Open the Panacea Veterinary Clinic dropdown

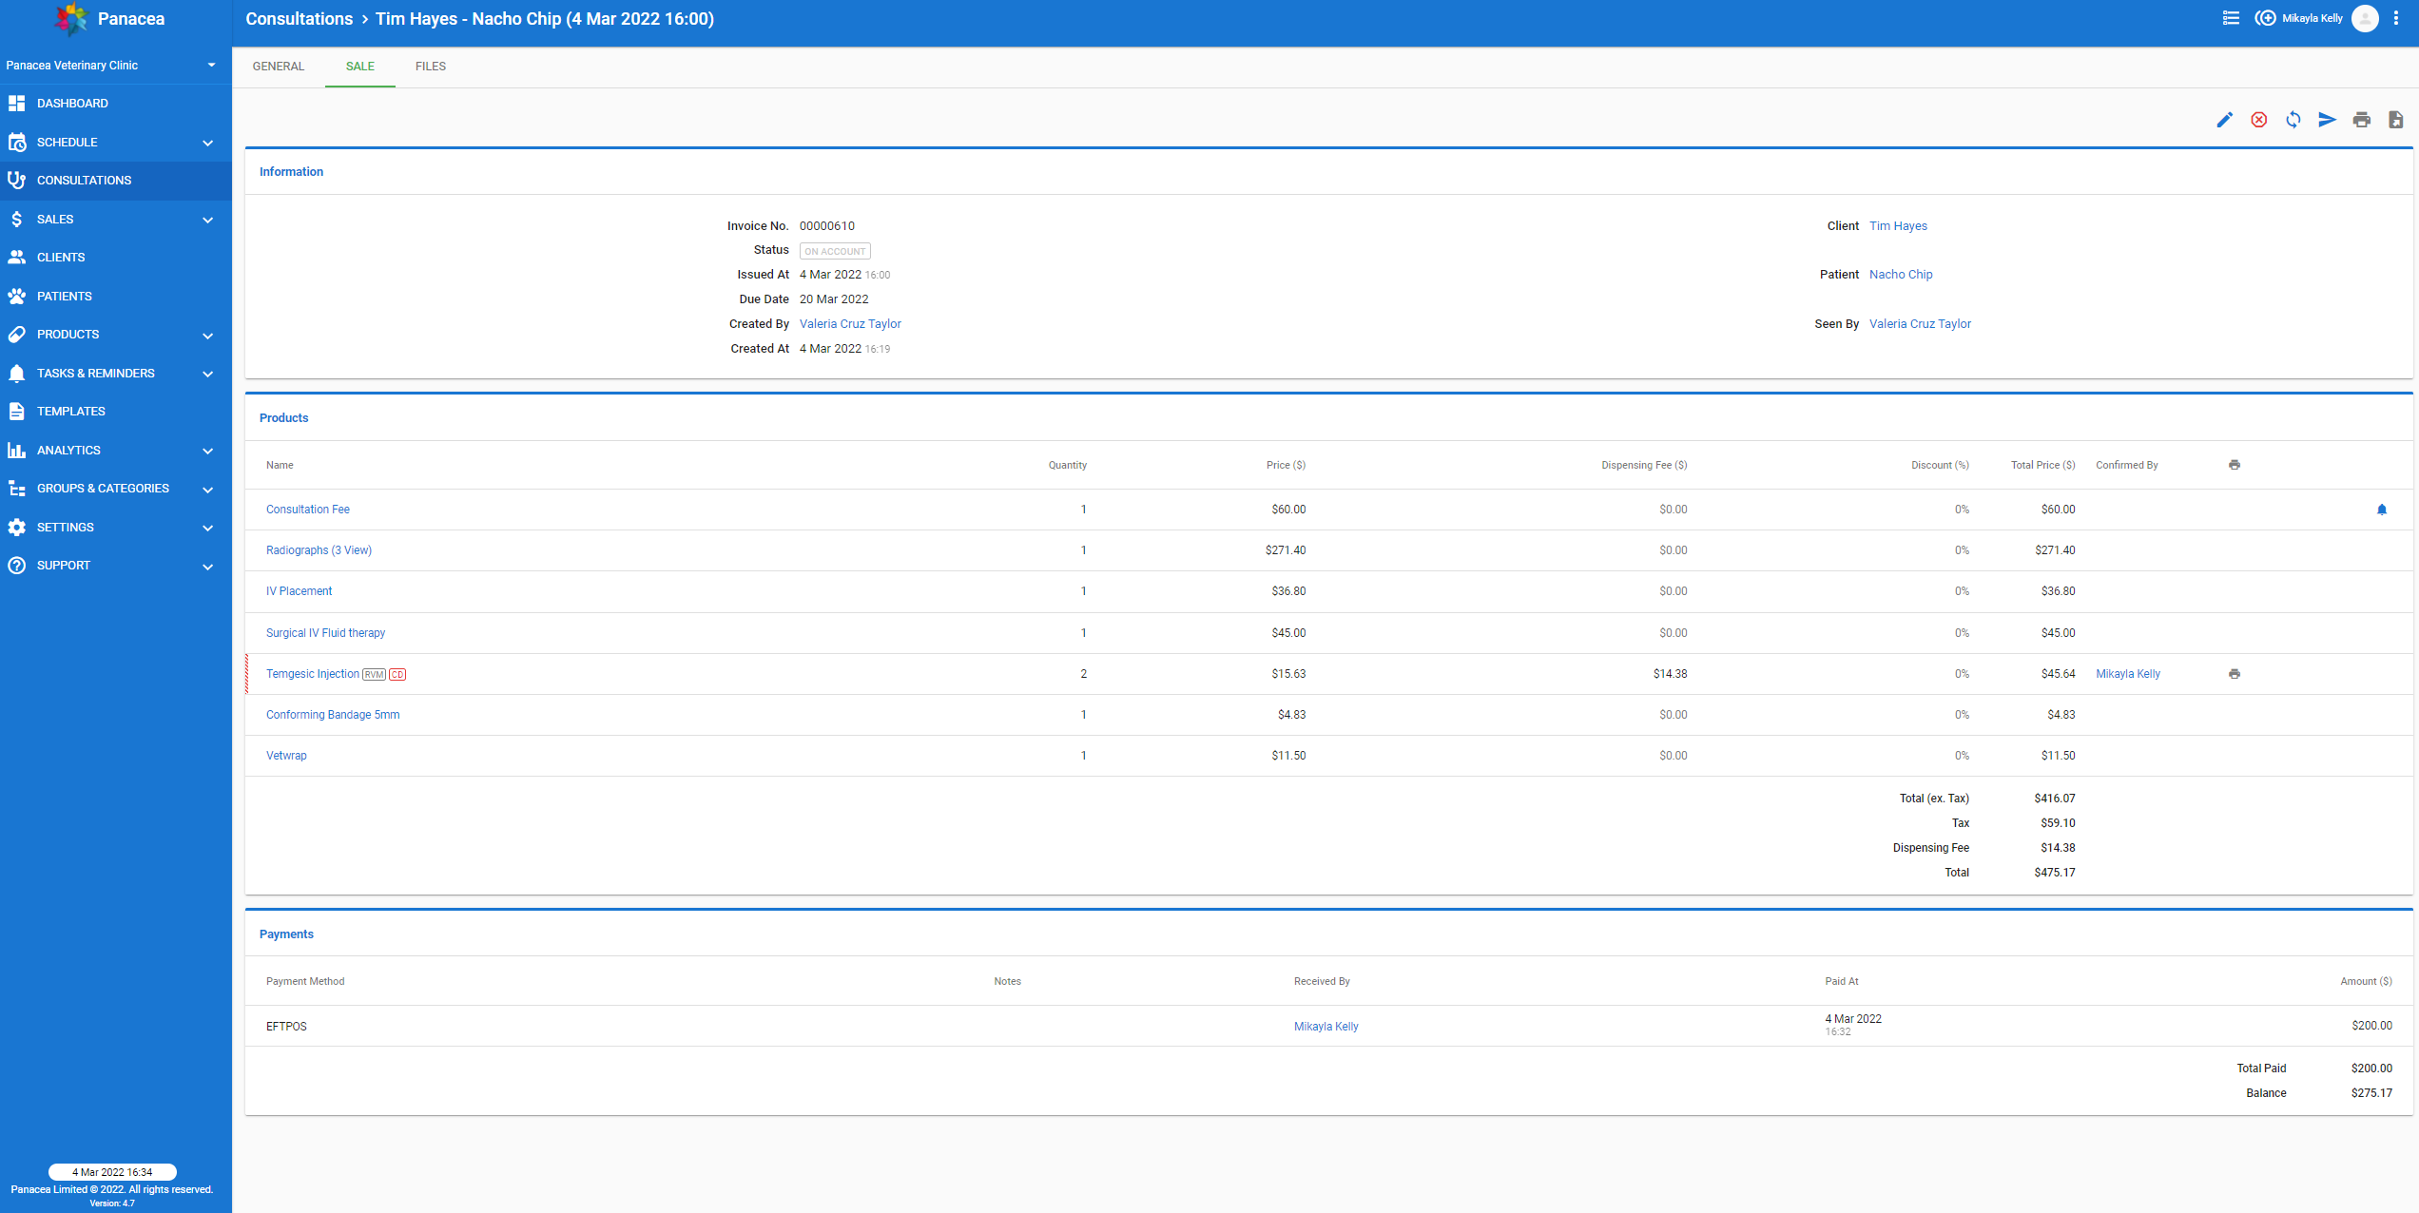pos(112,65)
